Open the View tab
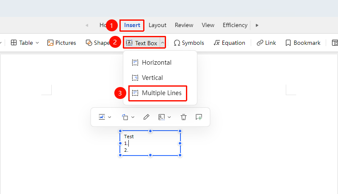The height and width of the screenshot is (194, 338). click(x=208, y=25)
